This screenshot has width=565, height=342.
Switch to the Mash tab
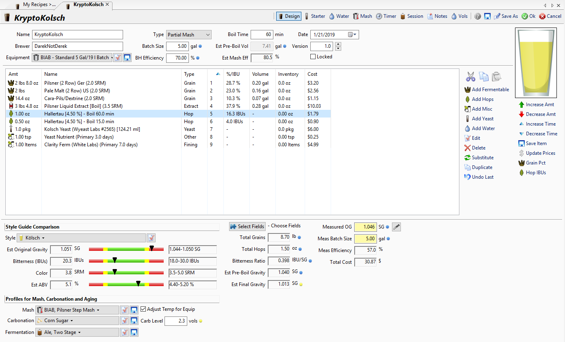click(362, 16)
